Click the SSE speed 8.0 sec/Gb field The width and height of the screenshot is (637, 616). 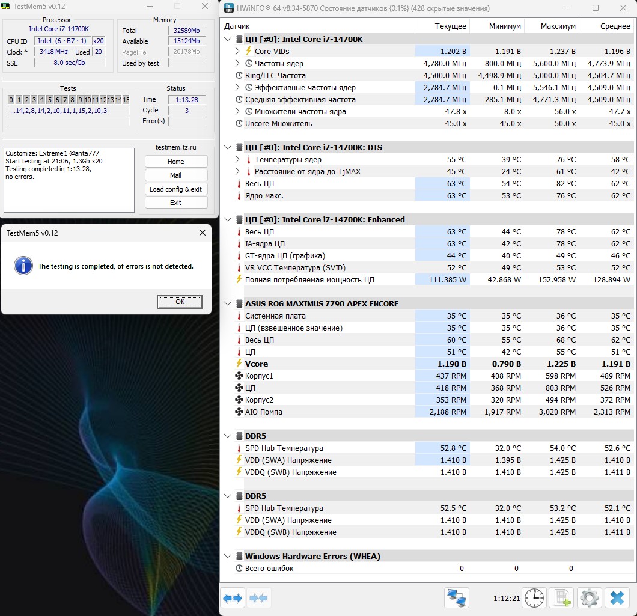[x=70, y=63]
